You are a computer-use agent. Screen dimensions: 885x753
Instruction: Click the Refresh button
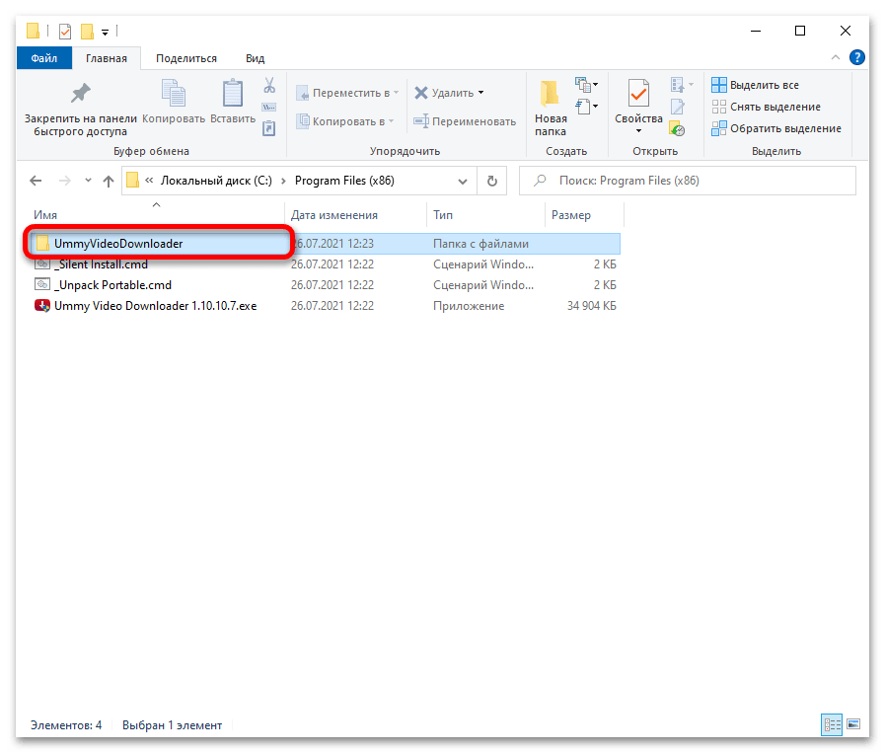click(492, 181)
